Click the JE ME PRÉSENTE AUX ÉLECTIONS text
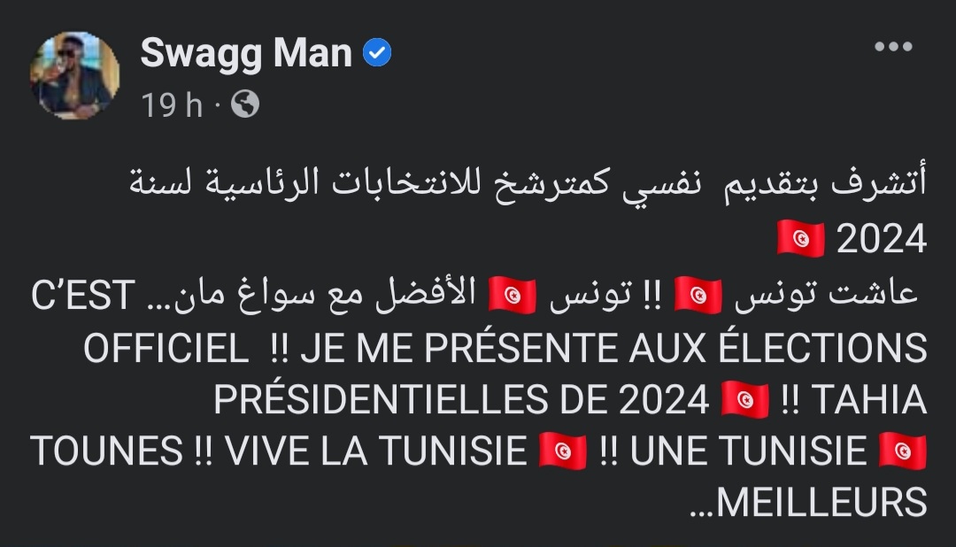The image size is (956, 547). 613,349
